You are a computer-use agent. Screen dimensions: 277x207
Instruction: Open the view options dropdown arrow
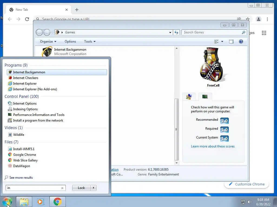[x=222, y=42]
